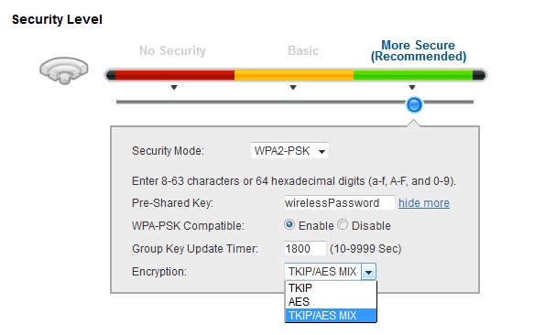Click the No Security level label
Image resolution: width=545 pixels, height=335 pixels.
click(172, 50)
